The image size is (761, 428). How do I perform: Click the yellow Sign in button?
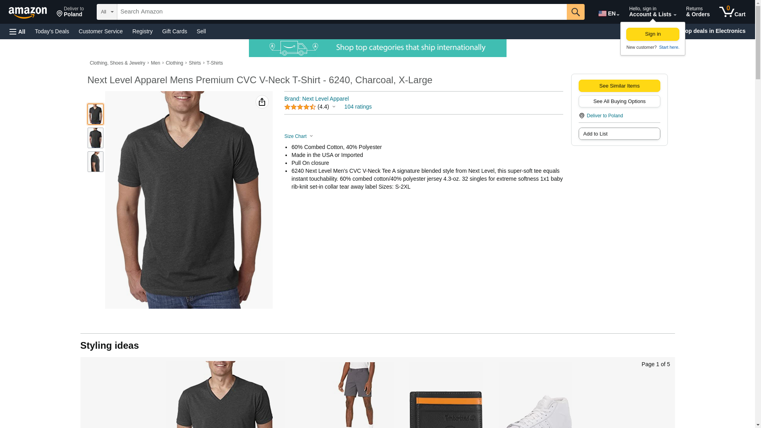[652, 34]
